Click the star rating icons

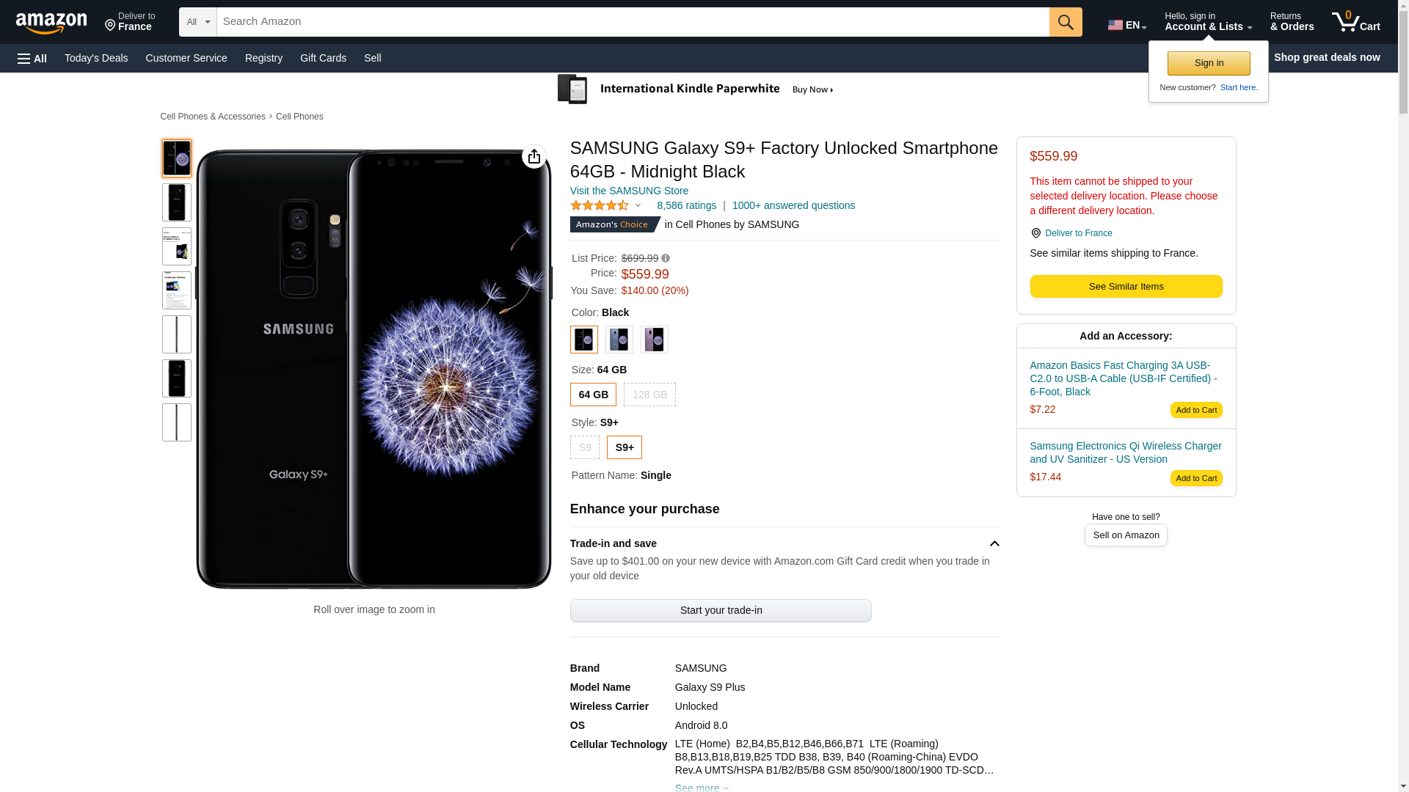600,206
